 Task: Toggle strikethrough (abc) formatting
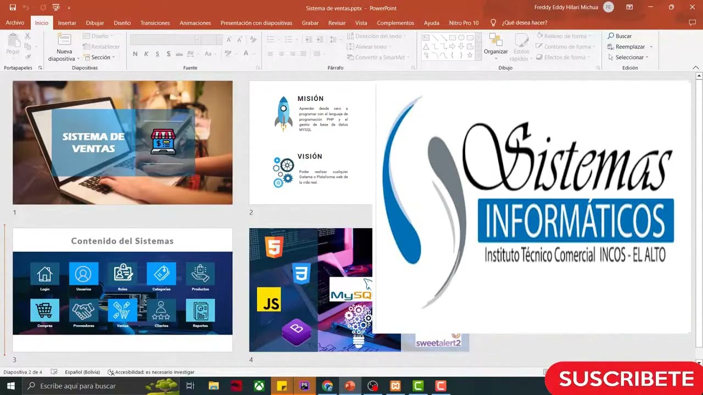(179, 54)
